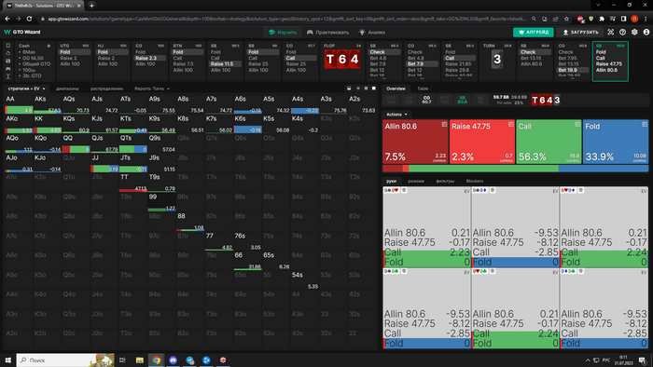Click the save icon in left sidebar
Viewport: 653px width, 367px height.
7,61
